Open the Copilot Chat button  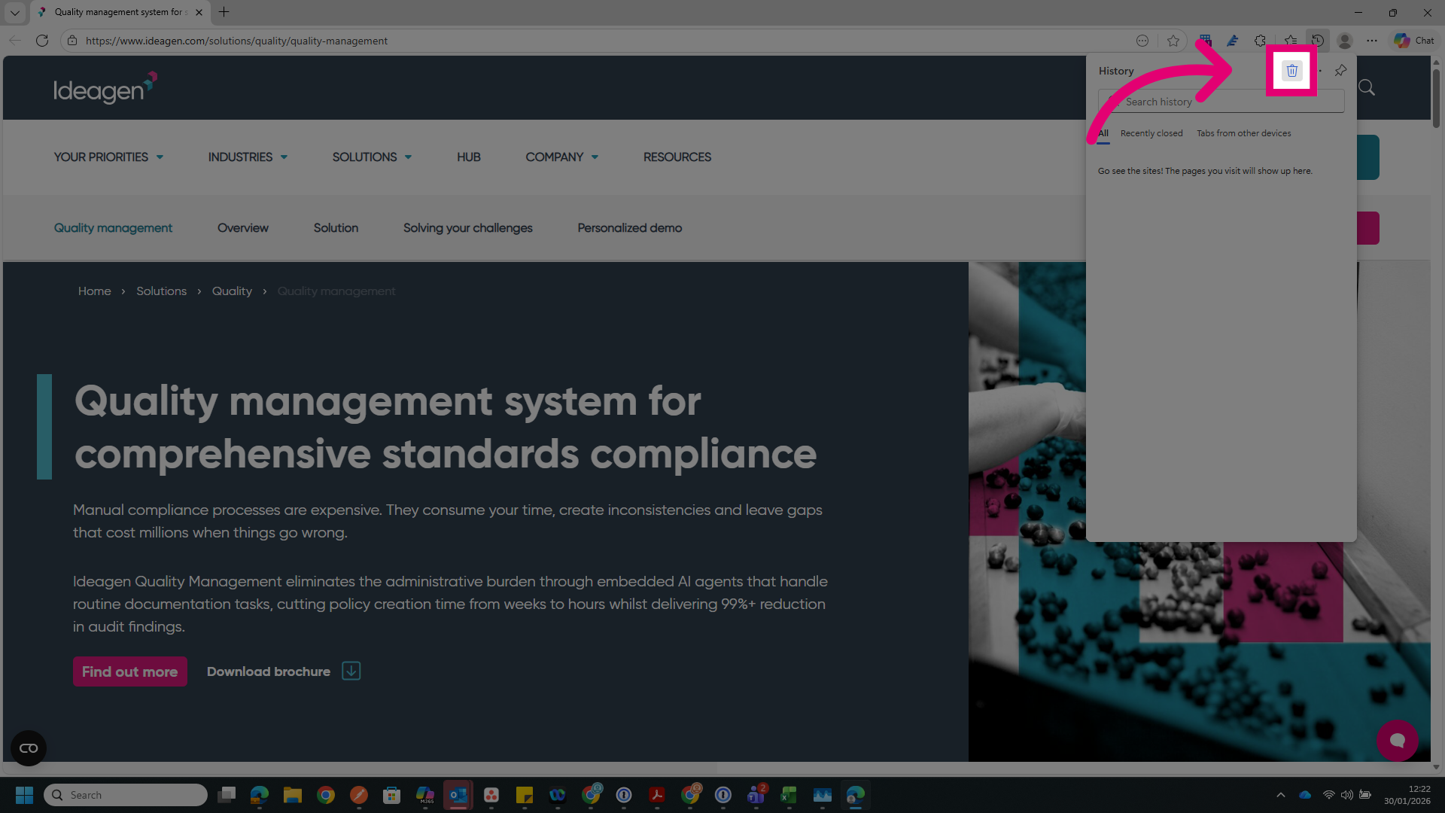coord(1414,41)
